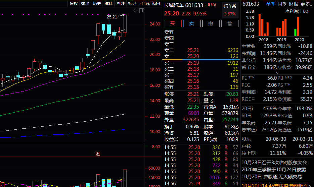Switch to the 同季 tab
This screenshot has width=314, height=187.
pos(282,4)
